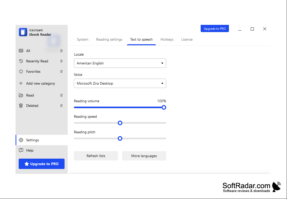Click the Add new category label
The image size is (287, 199).
click(40, 84)
